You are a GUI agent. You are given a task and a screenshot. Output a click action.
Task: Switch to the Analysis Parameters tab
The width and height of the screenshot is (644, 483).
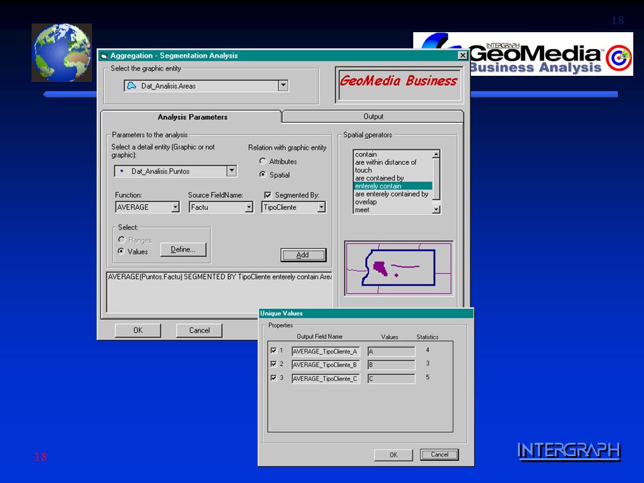pos(192,117)
